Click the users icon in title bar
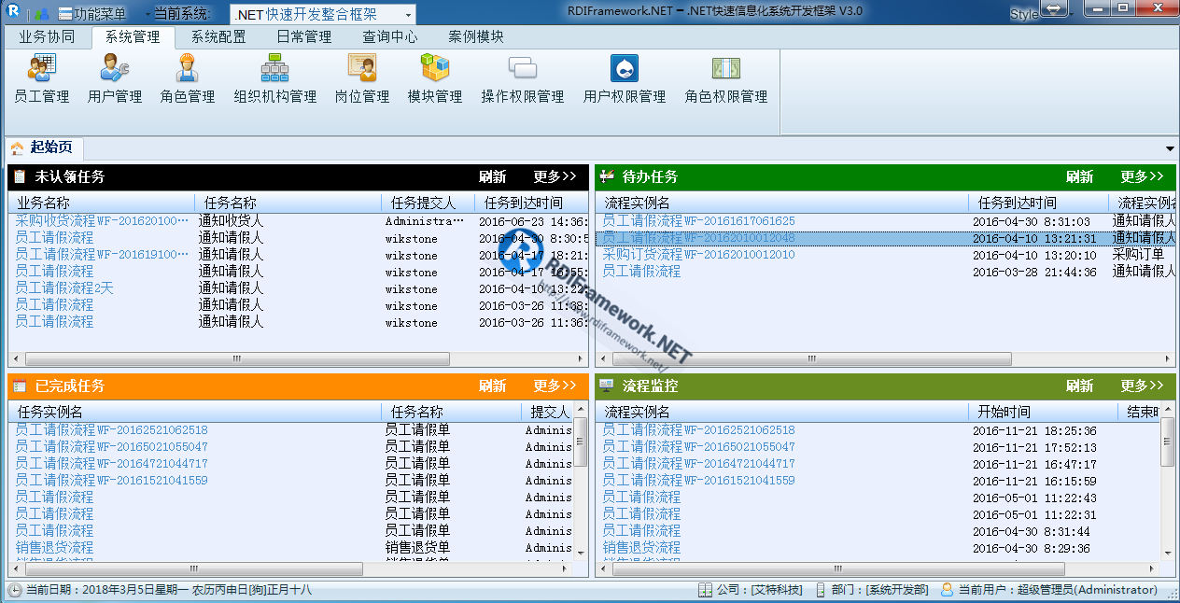The image size is (1180, 603). (x=42, y=14)
